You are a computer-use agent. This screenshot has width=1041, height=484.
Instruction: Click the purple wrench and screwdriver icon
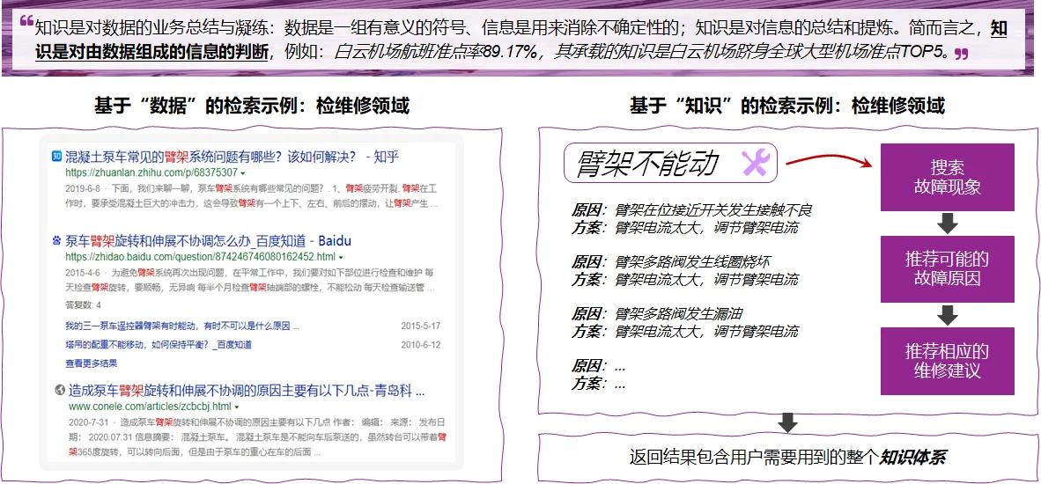(x=755, y=163)
